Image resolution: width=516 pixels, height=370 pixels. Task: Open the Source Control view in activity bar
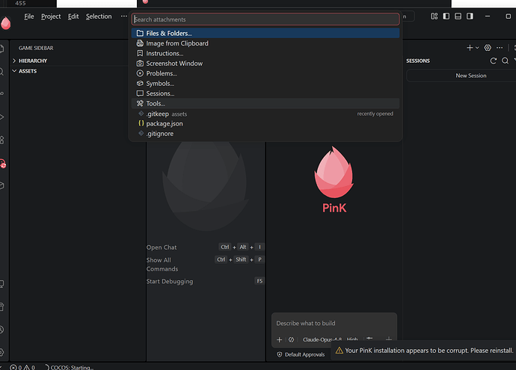coord(1,93)
